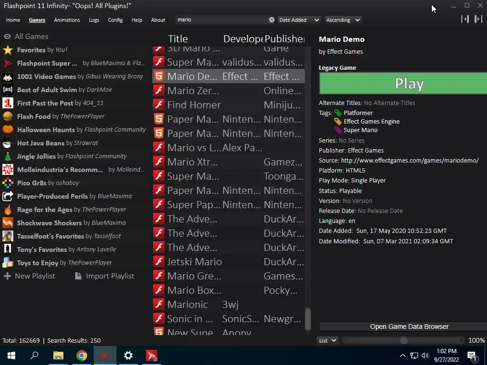Open the About tab

(x=158, y=20)
